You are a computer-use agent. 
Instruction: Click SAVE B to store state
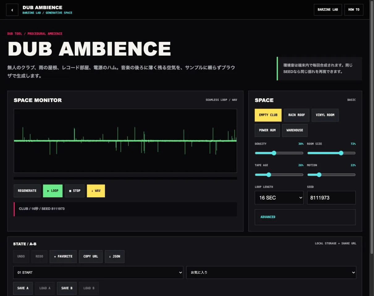pos(67,288)
